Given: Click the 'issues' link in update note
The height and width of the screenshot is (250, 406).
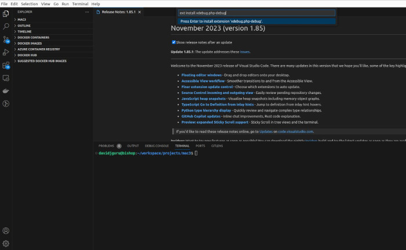Looking at the screenshot, I should [x=244, y=52].
